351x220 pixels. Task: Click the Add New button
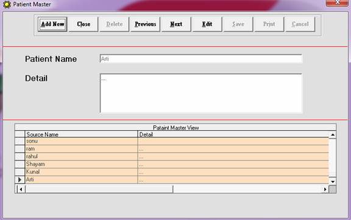tap(52, 24)
